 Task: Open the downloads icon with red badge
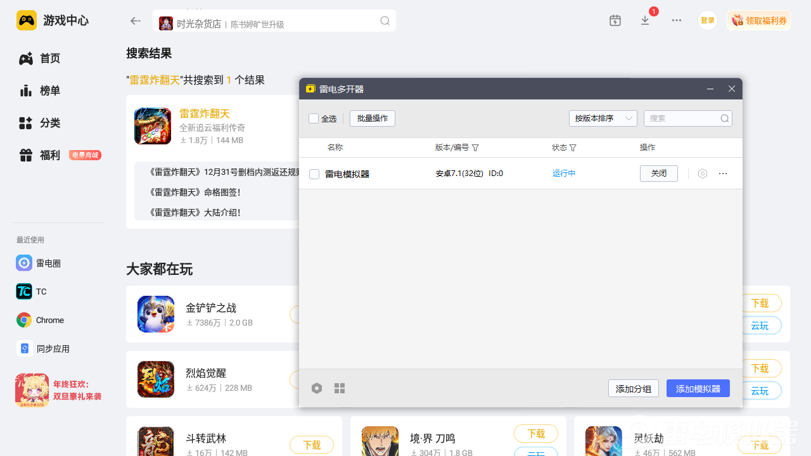(x=645, y=20)
